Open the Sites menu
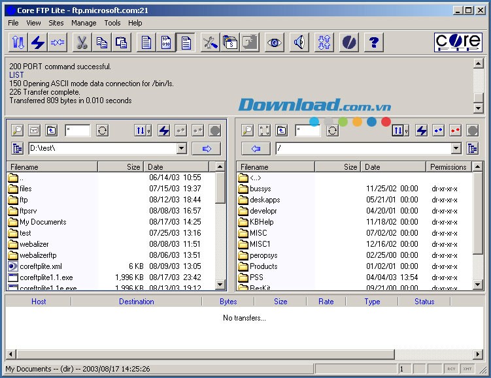This screenshot has height=378, width=491. 56,23
